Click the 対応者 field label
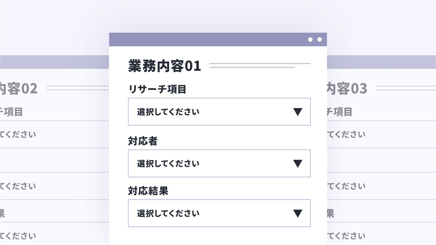Image resolution: width=436 pixels, height=245 pixels. (x=143, y=141)
